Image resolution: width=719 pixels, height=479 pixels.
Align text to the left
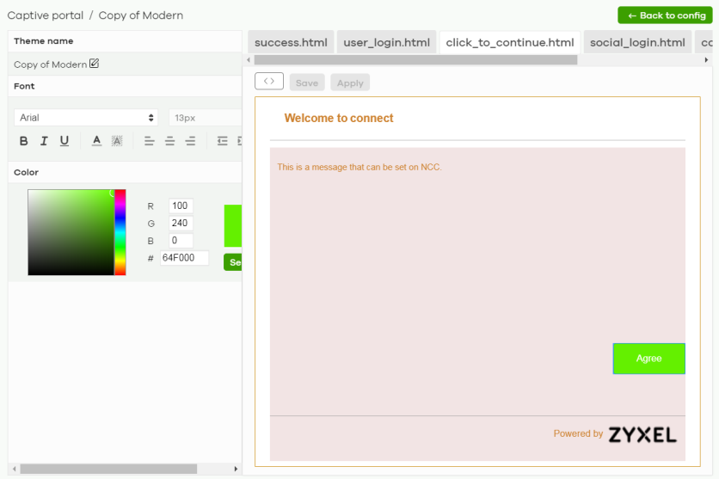click(x=149, y=141)
